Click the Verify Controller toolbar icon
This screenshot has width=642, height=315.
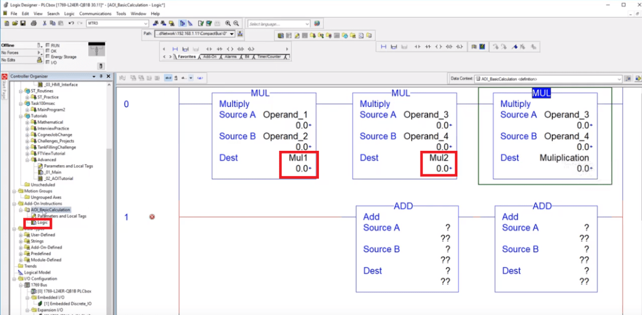(209, 23)
